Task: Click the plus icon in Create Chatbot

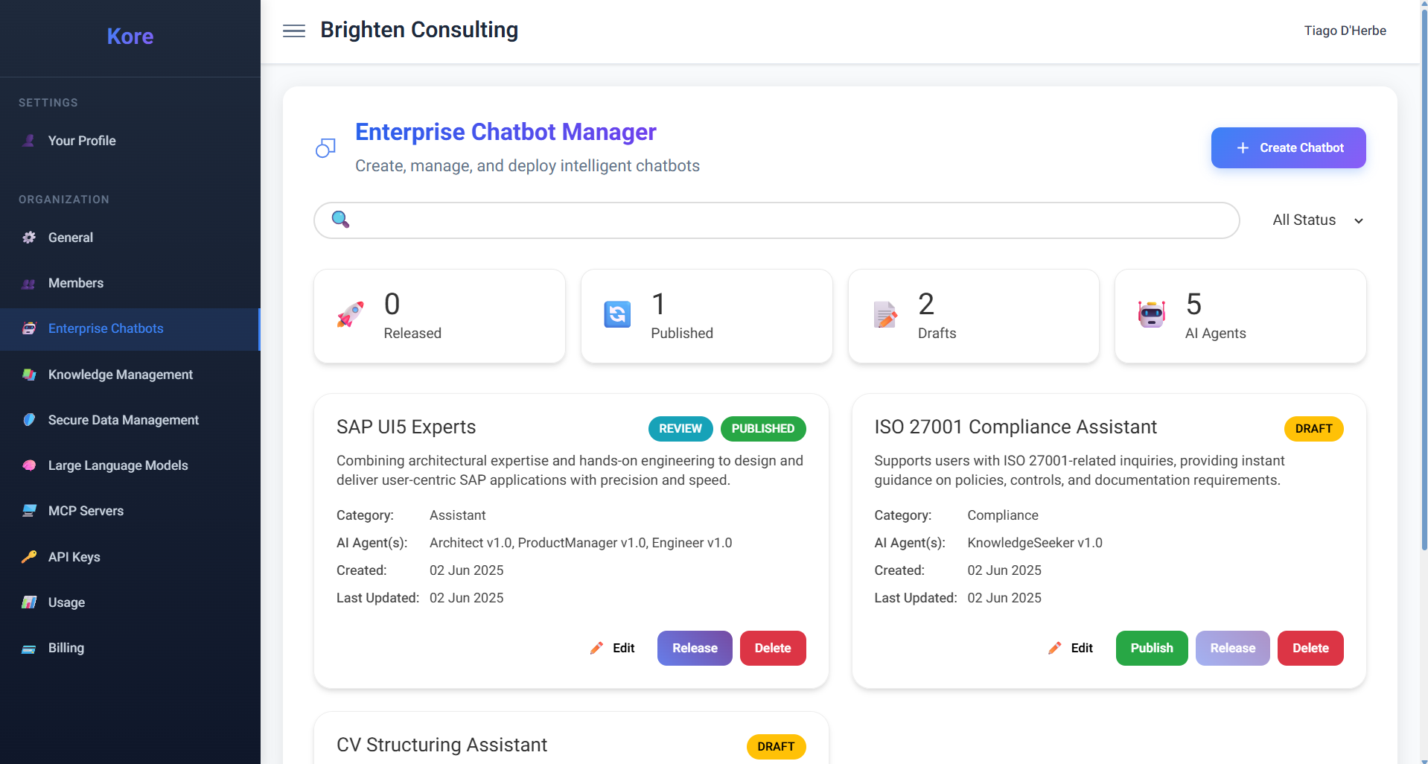Action: point(1243,148)
